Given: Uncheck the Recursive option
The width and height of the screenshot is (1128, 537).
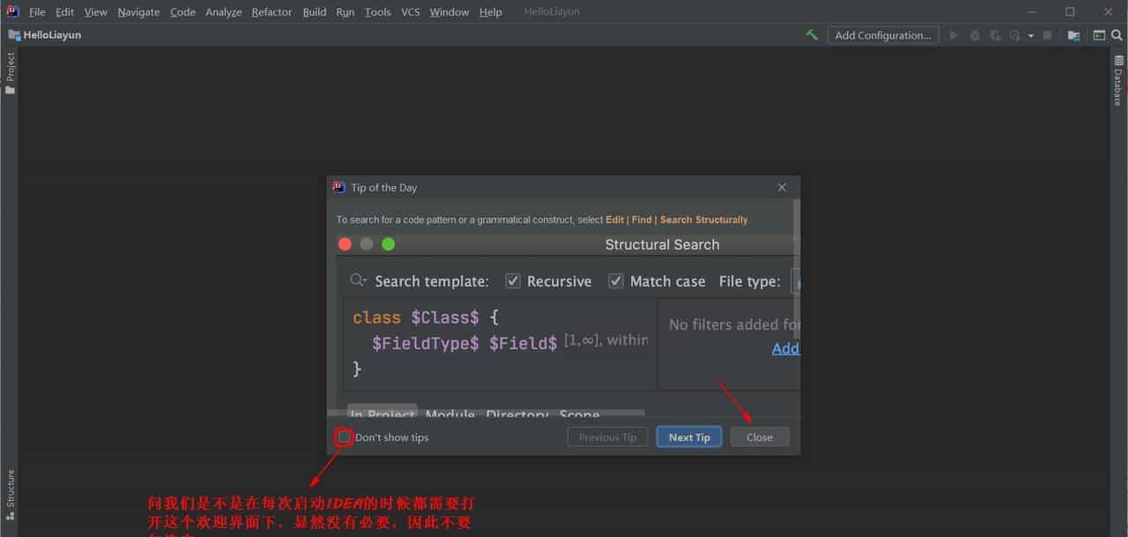Looking at the screenshot, I should 513,280.
